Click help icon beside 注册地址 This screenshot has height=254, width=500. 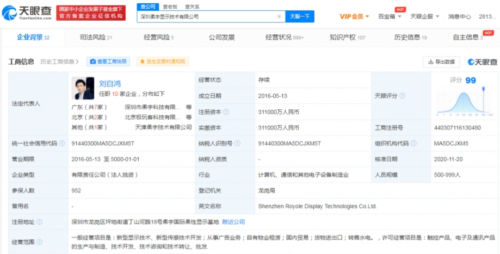click(x=39, y=222)
